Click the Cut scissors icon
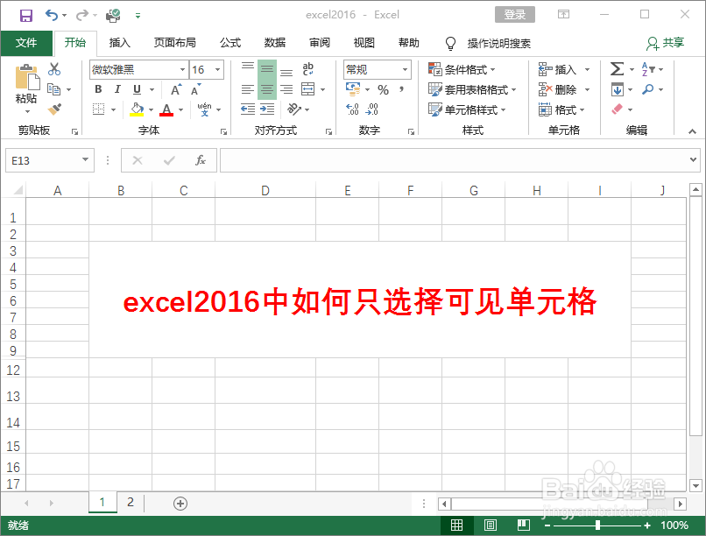Screen dimensions: 706x536 54,69
